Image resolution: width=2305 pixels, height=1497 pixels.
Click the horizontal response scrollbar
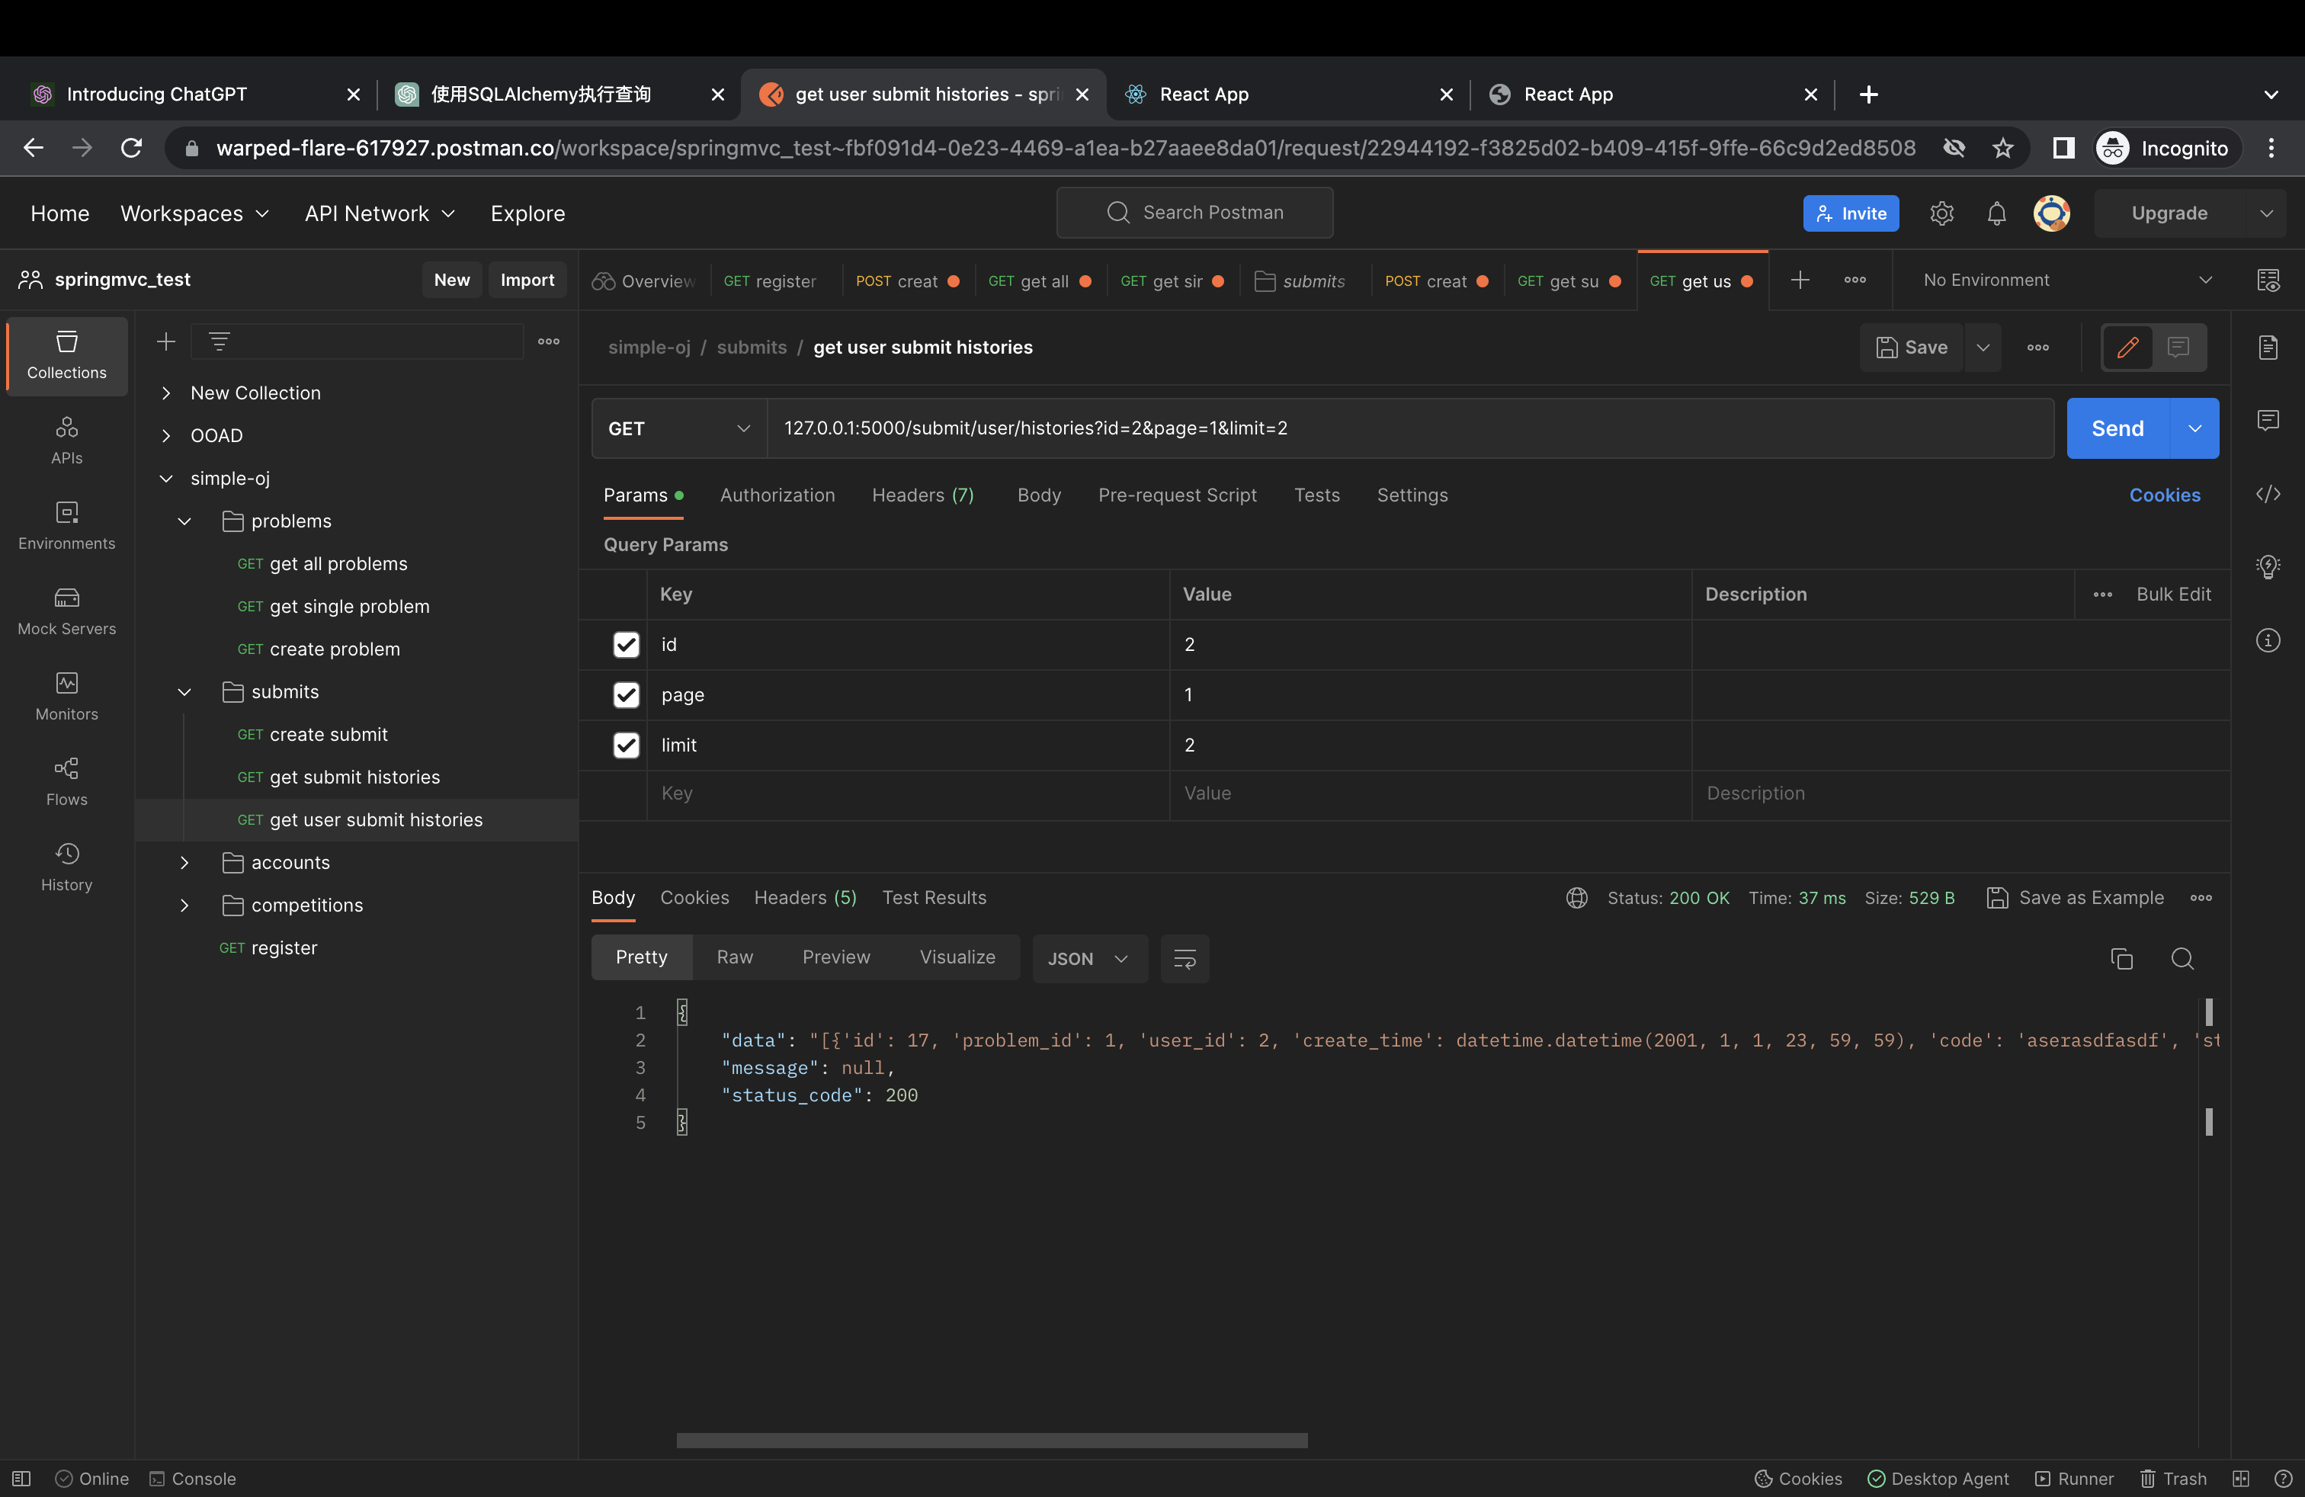click(992, 1441)
